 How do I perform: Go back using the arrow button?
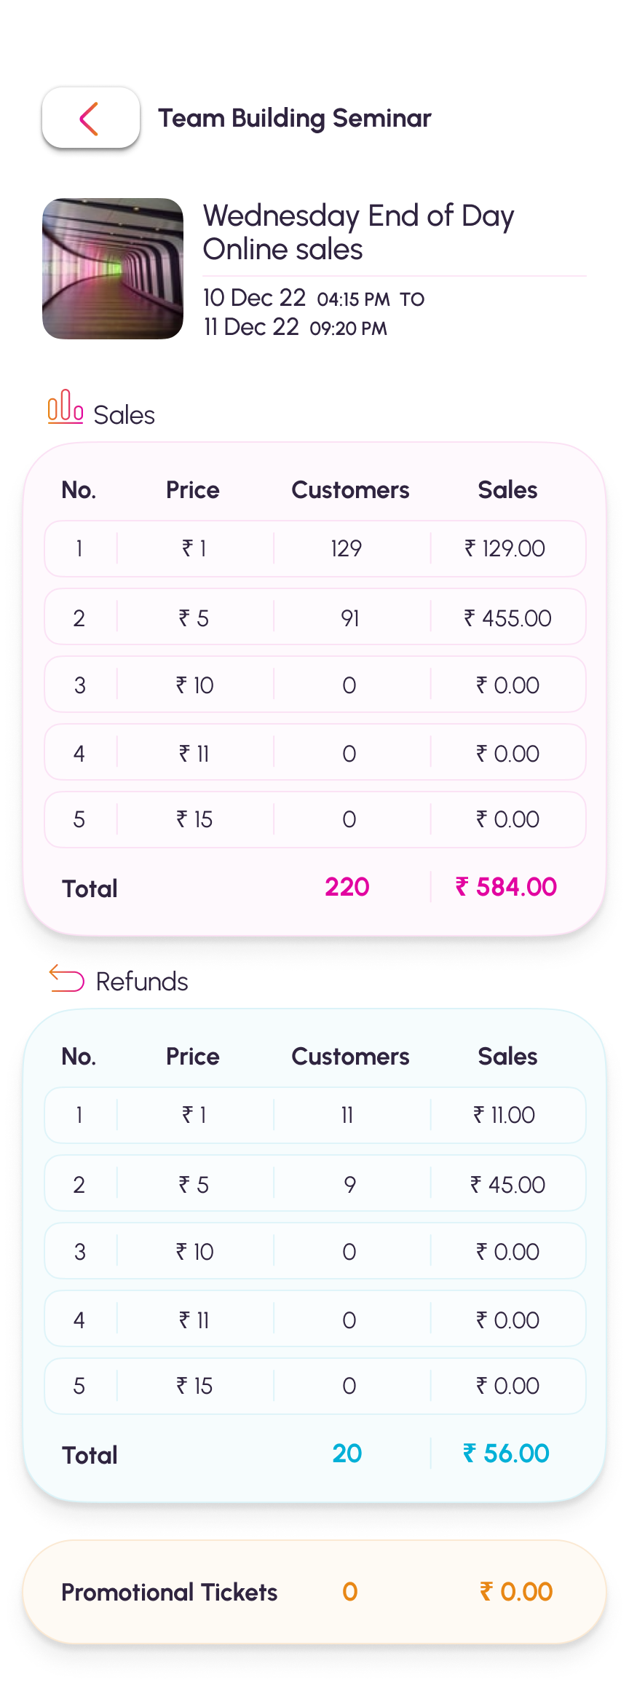[91, 118]
